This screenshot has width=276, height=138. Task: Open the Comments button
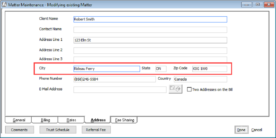click(x=19, y=130)
